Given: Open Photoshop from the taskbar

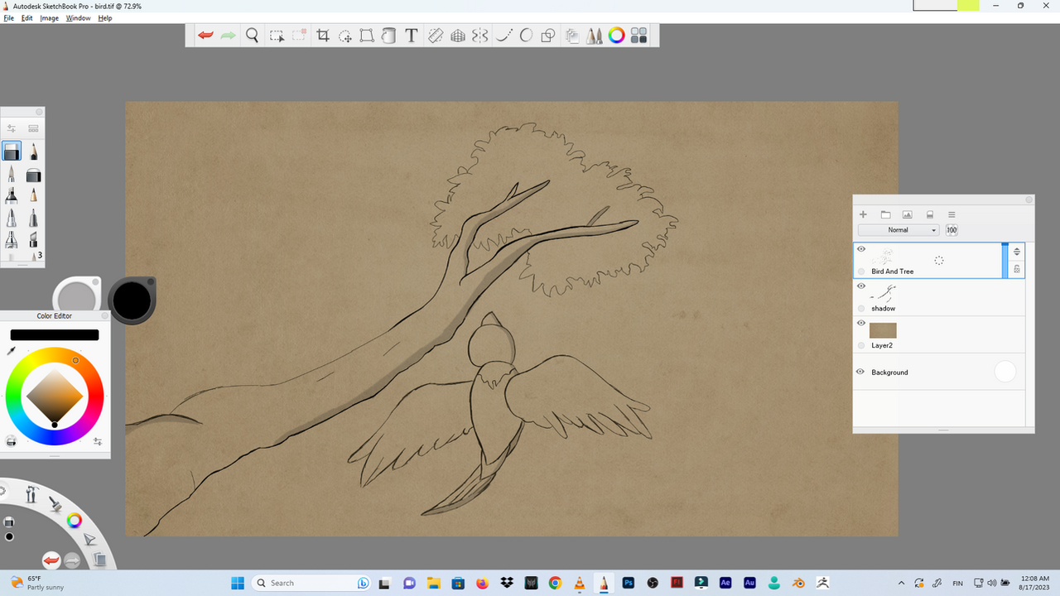Looking at the screenshot, I should coord(628,583).
